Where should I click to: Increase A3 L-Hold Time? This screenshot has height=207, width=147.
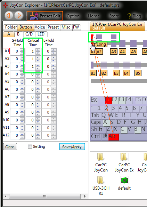53,65
